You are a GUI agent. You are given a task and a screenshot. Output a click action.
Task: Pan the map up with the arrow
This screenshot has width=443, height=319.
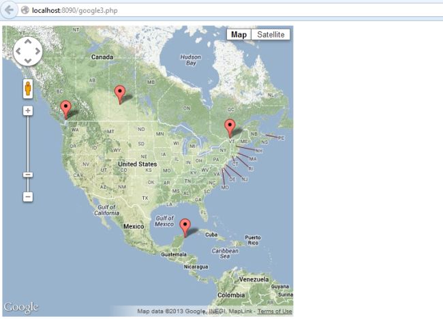click(x=28, y=42)
